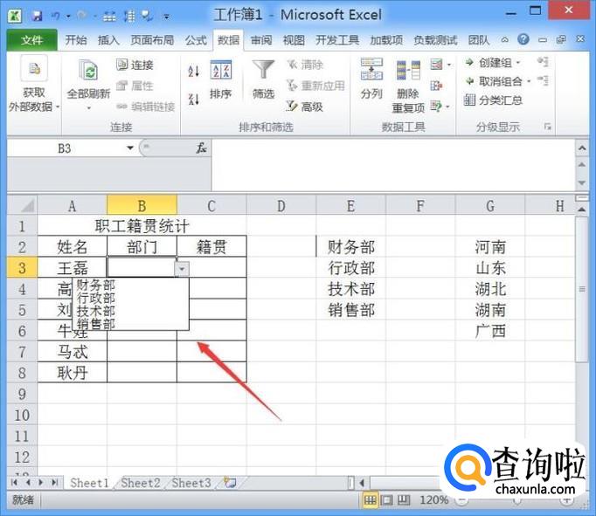The height and width of the screenshot is (516, 596).
Task: Sort descending Z to A icon
Action: pos(194,100)
